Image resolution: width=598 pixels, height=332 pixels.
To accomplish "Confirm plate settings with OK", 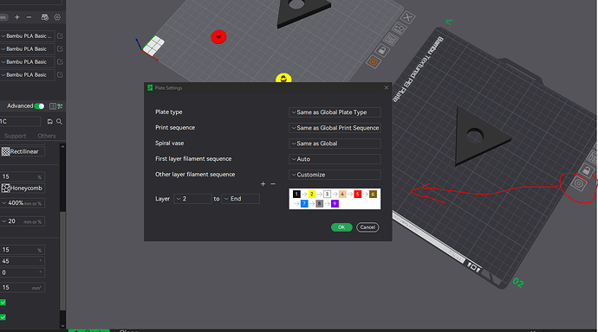I will pos(341,227).
